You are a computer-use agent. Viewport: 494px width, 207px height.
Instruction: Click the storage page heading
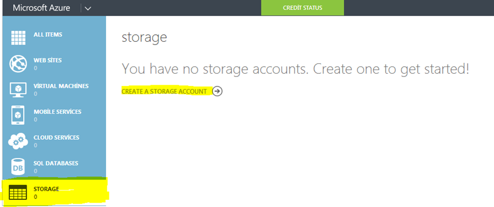click(144, 37)
